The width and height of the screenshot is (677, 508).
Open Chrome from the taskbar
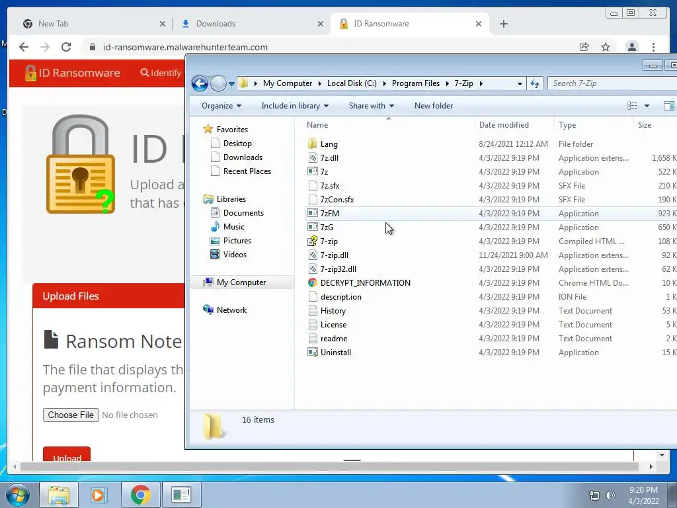point(140,495)
